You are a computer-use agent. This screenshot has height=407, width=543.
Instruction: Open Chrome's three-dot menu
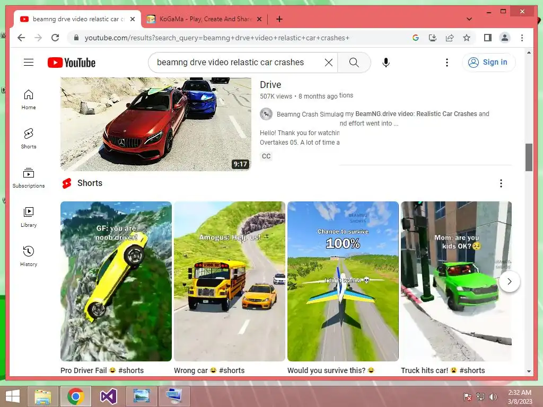pos(522,38)
